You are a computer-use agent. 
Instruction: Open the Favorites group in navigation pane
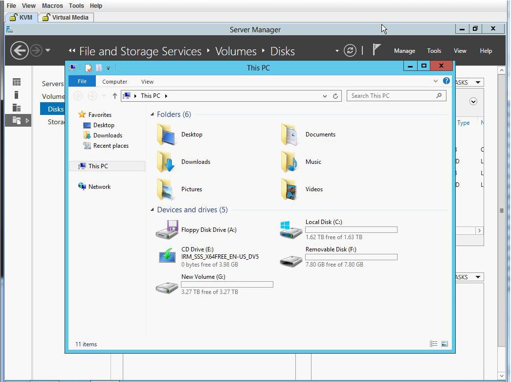[95, 115]
